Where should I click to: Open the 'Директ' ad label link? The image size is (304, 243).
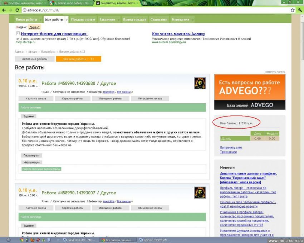tap(34, 27)
